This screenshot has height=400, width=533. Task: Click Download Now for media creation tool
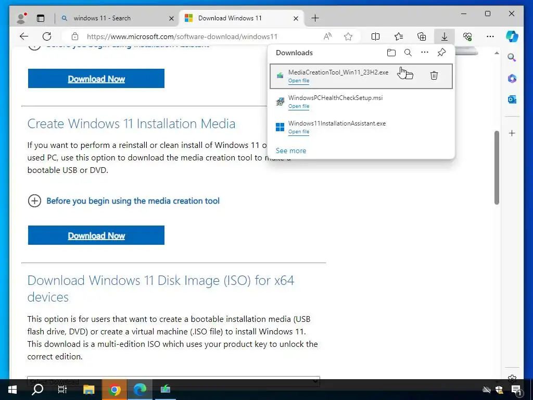96,235
